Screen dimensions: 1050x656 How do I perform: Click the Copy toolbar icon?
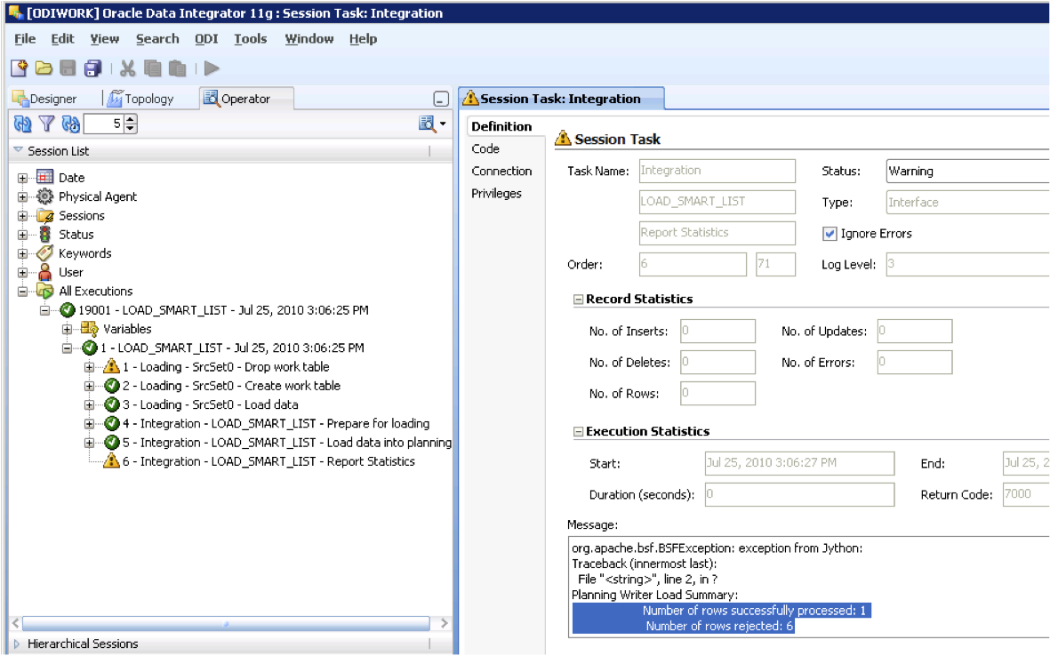[x=153, y=68]
